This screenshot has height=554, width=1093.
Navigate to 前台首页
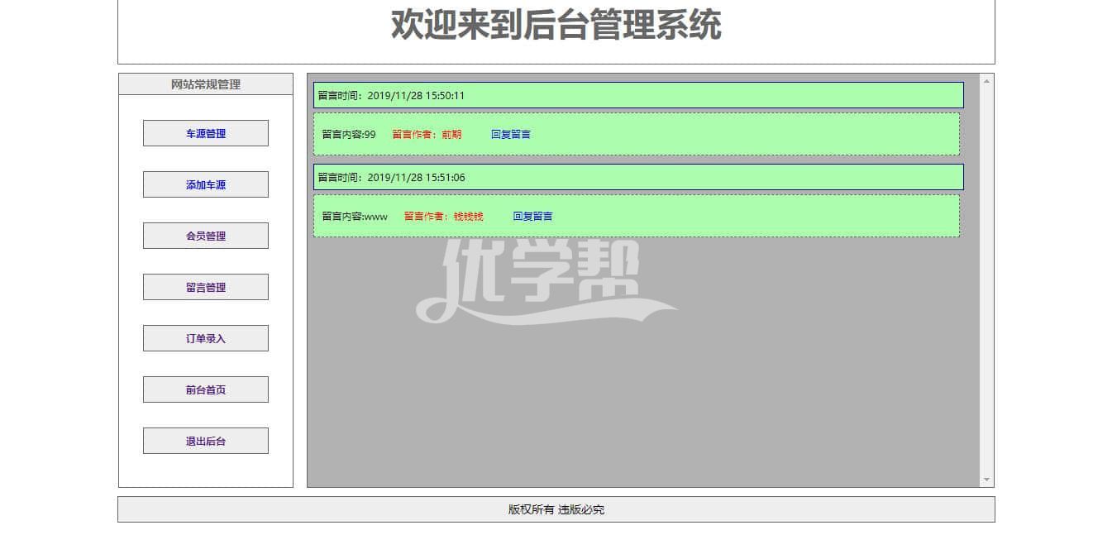[x=205, y=389]
